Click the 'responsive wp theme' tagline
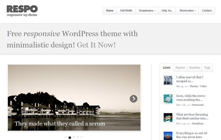This screenshot has width=221, height=140. (x=22, y=15)
